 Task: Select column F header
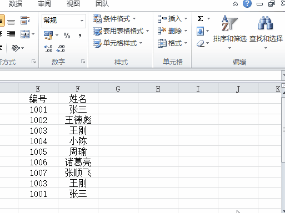[x=78, y=89]
